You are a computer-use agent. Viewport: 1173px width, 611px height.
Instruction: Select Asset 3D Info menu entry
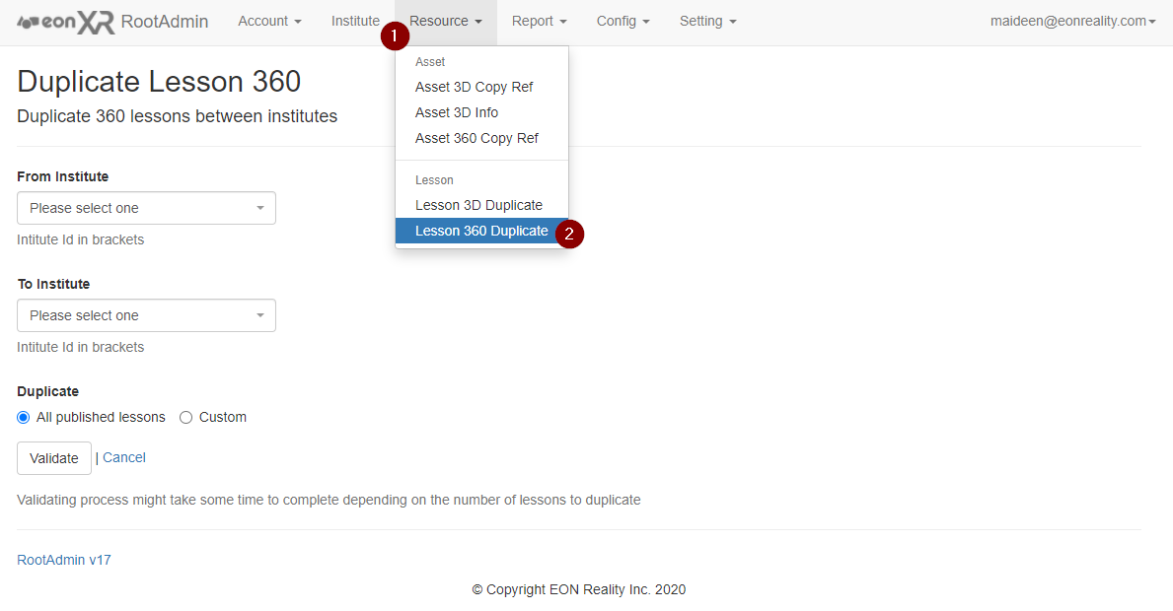tap(457, 112)
